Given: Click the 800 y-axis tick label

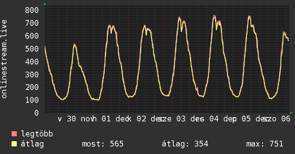Looking at the screenshot, I should tap(32, 10).
